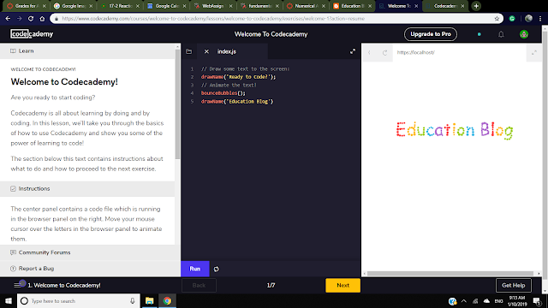This screenshot has height=308, width=548.
Task: Switch to Grades browser tab
Action: click(x=27, y=6)
